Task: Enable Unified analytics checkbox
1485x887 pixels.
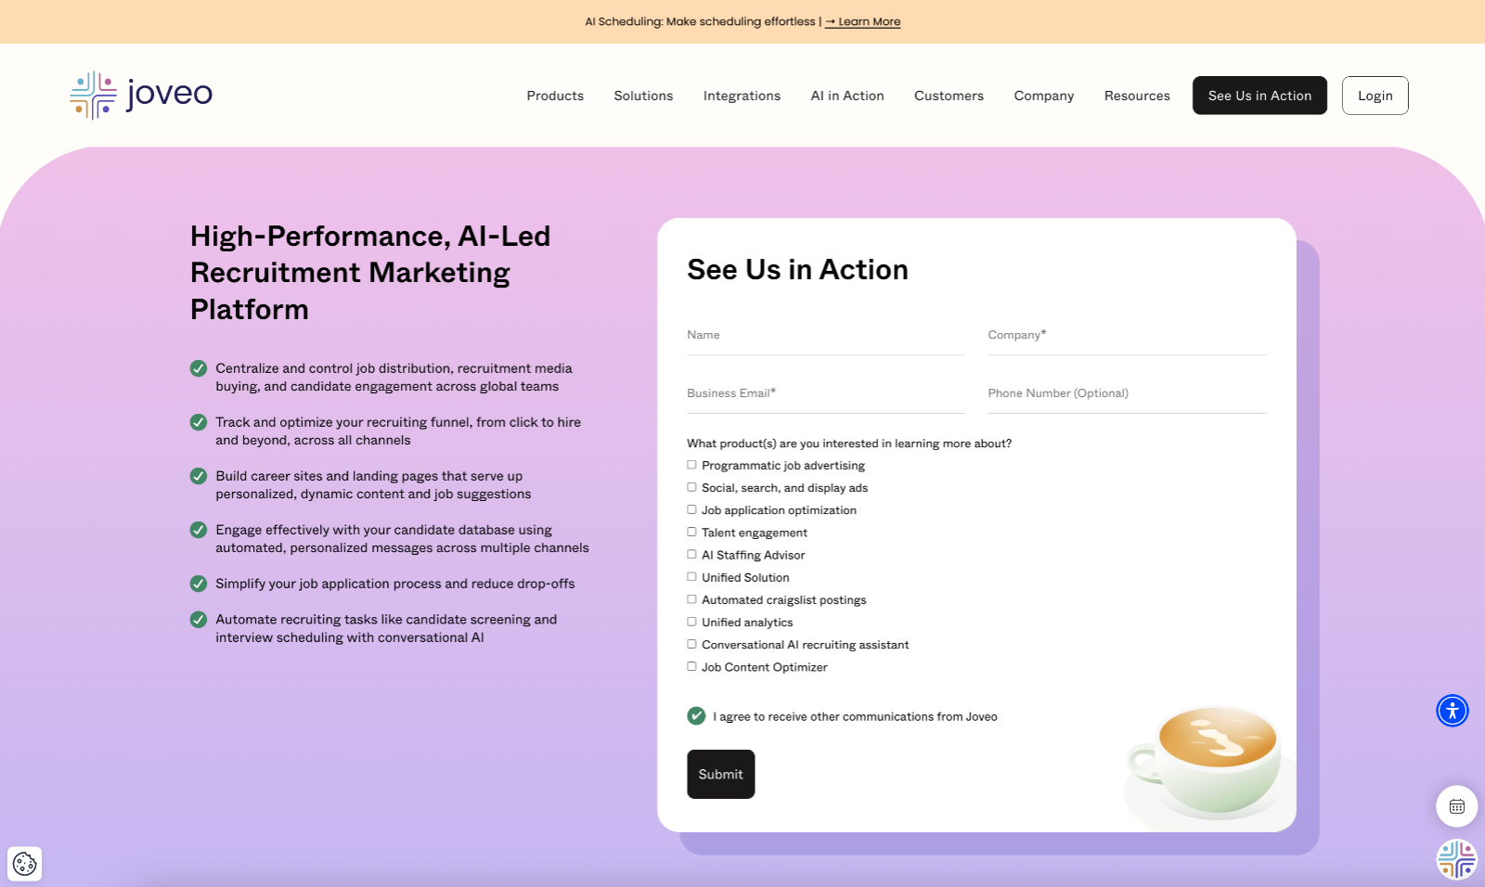Action: coord(691,622)
